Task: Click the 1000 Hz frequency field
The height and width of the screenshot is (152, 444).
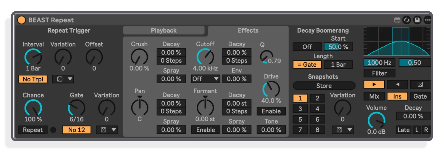Action: click(x=379, y=63)
